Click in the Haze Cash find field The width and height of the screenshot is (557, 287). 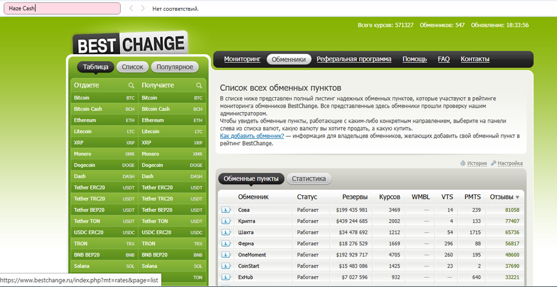(62, 8)
